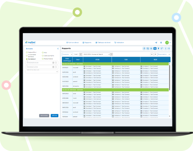Click the end date field
Viewport: 193px width, 151px height.
pyautogui.click(x=42, y=67)
